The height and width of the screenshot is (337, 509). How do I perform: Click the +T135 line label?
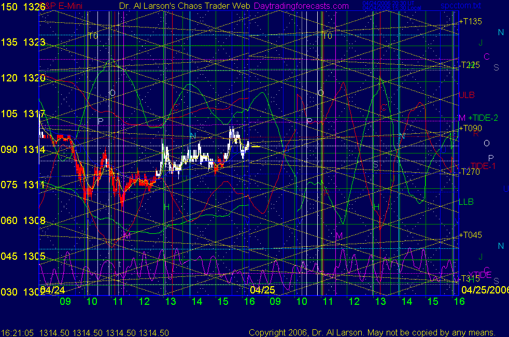click(470, 21)
